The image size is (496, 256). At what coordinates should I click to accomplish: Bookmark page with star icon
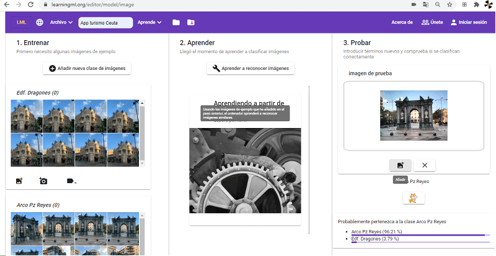tap(449, 5)
